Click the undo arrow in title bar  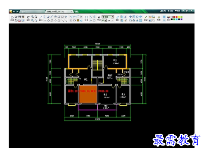pyautogui.click(x=14, y=12)
